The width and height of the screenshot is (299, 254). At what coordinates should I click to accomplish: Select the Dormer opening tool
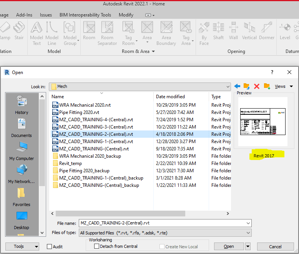267,31
